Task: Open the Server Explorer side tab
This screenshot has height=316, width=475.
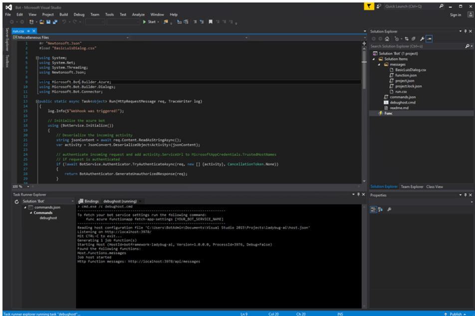Action: click(x=7, y=39)
